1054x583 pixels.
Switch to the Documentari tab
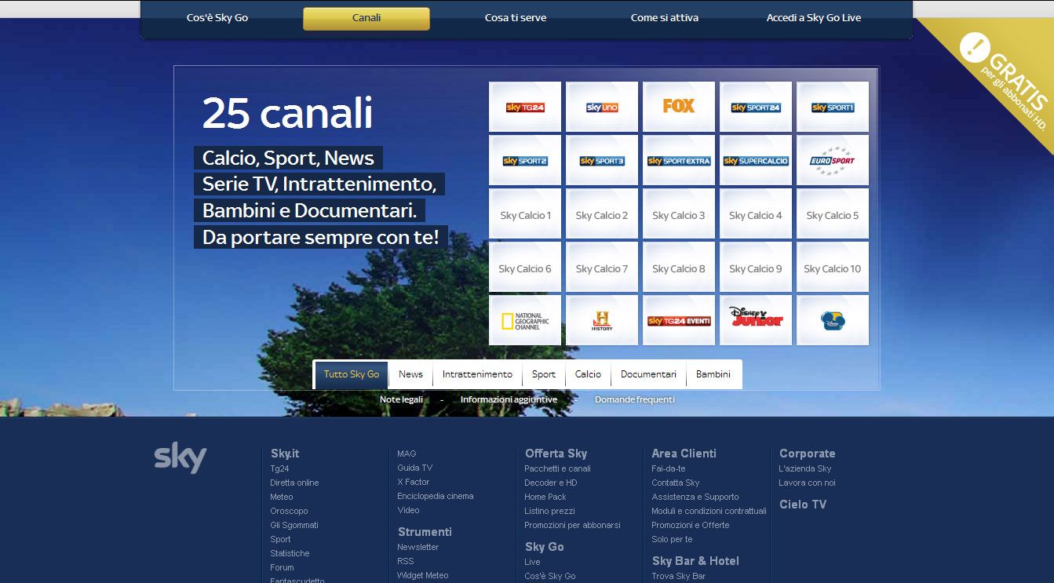coord(648,374)
